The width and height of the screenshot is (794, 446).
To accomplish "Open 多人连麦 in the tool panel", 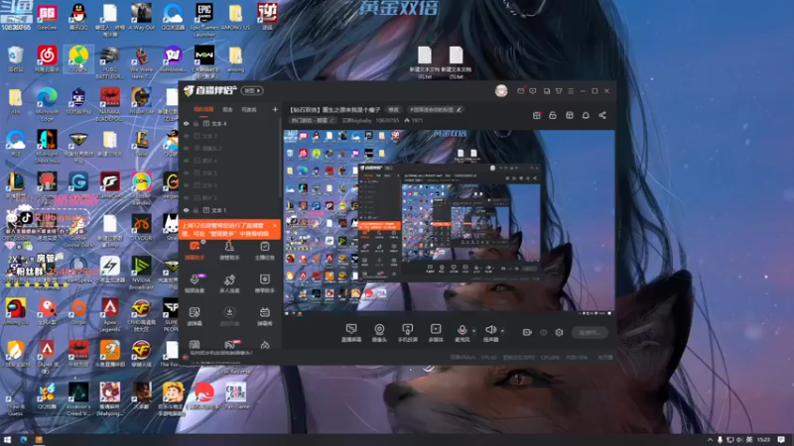I will click(229, 283).
